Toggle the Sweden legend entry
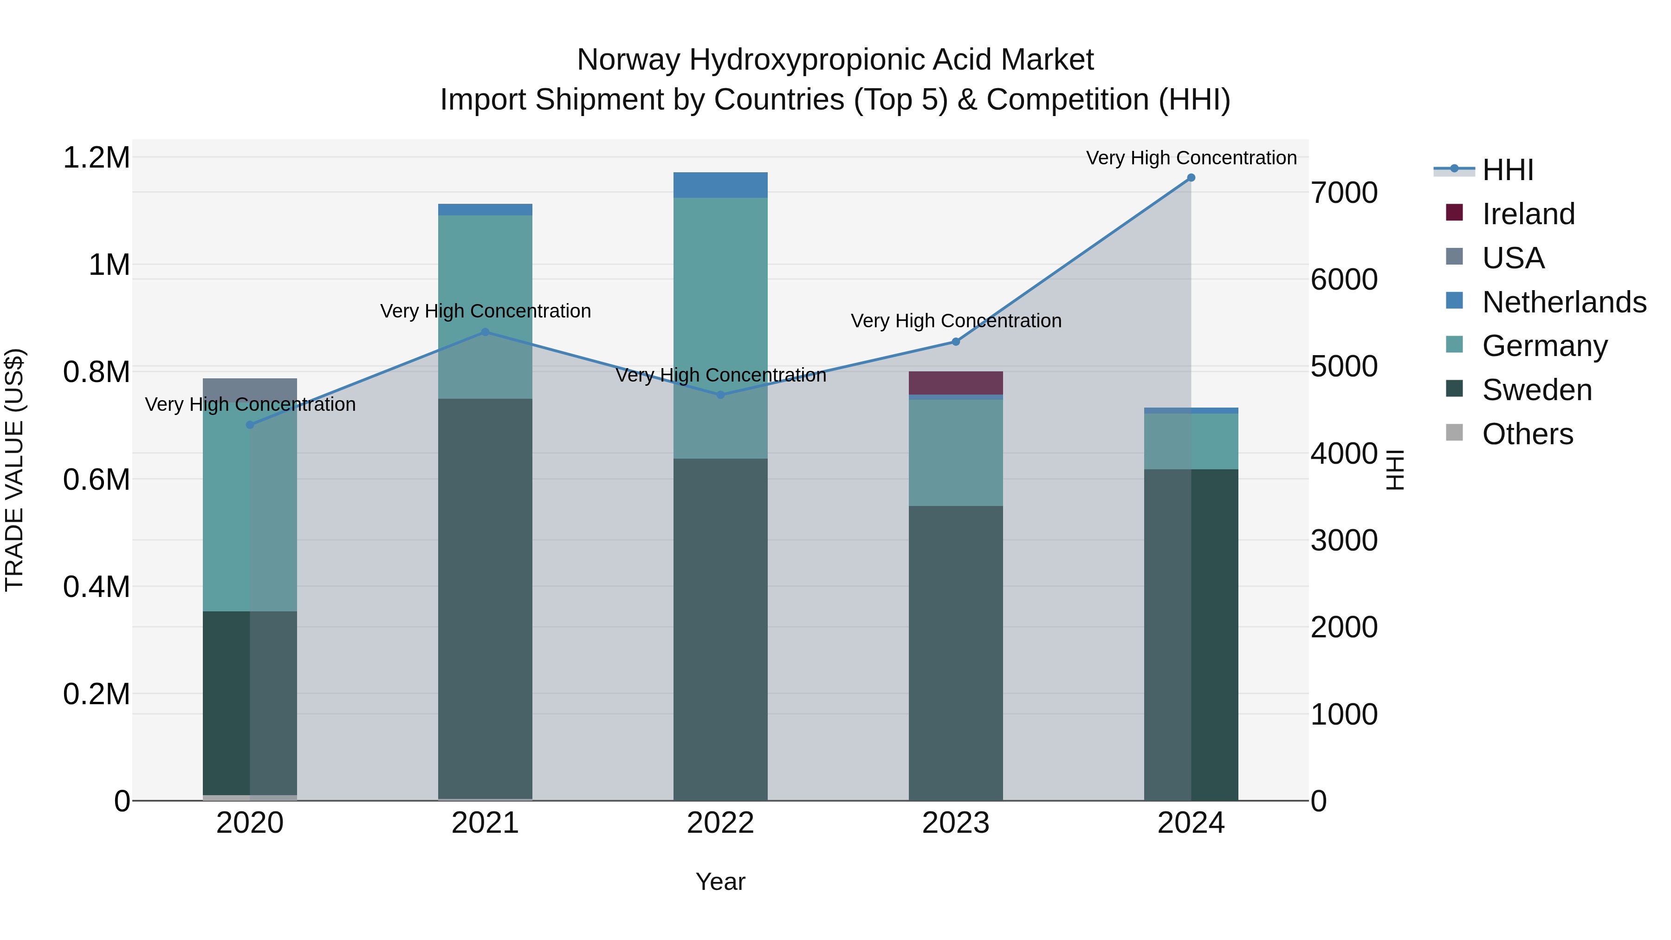The height and width of the screenshot is (940, 1671). point(1519,390)
